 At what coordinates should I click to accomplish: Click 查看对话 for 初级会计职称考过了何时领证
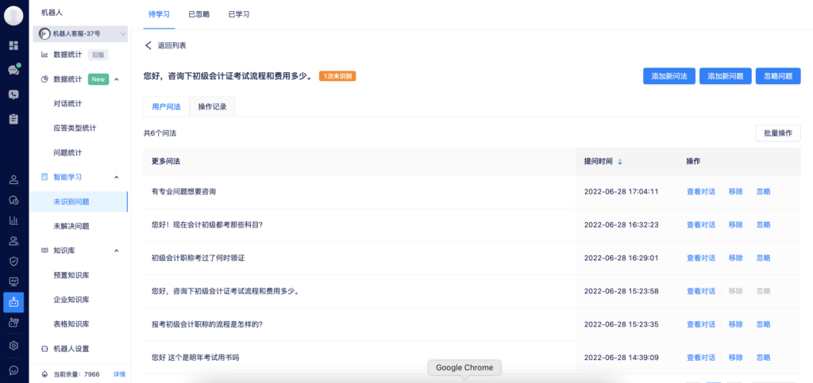[700, 258]
